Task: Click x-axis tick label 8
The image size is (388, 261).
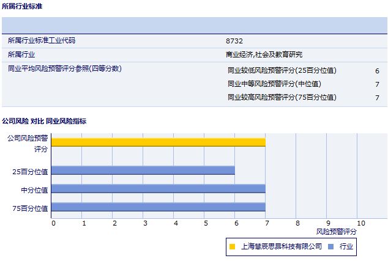Action: coord(297,223)
